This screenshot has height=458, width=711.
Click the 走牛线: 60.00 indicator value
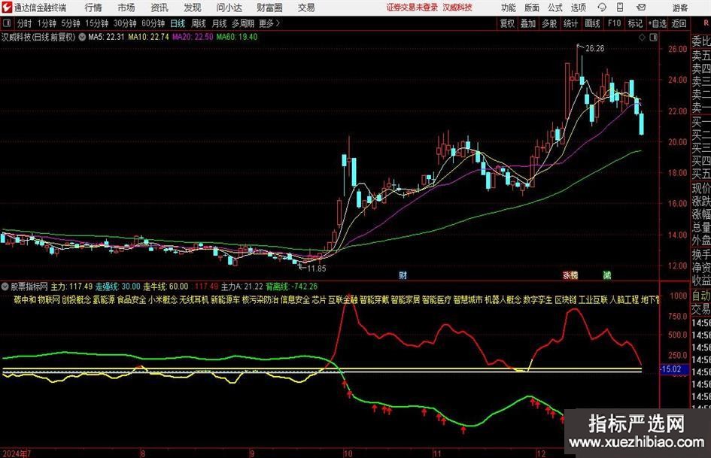166,287
